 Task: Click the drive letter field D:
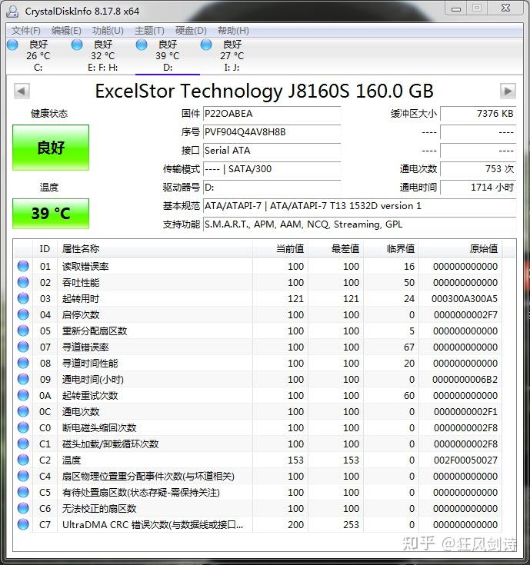pos(272,187)
